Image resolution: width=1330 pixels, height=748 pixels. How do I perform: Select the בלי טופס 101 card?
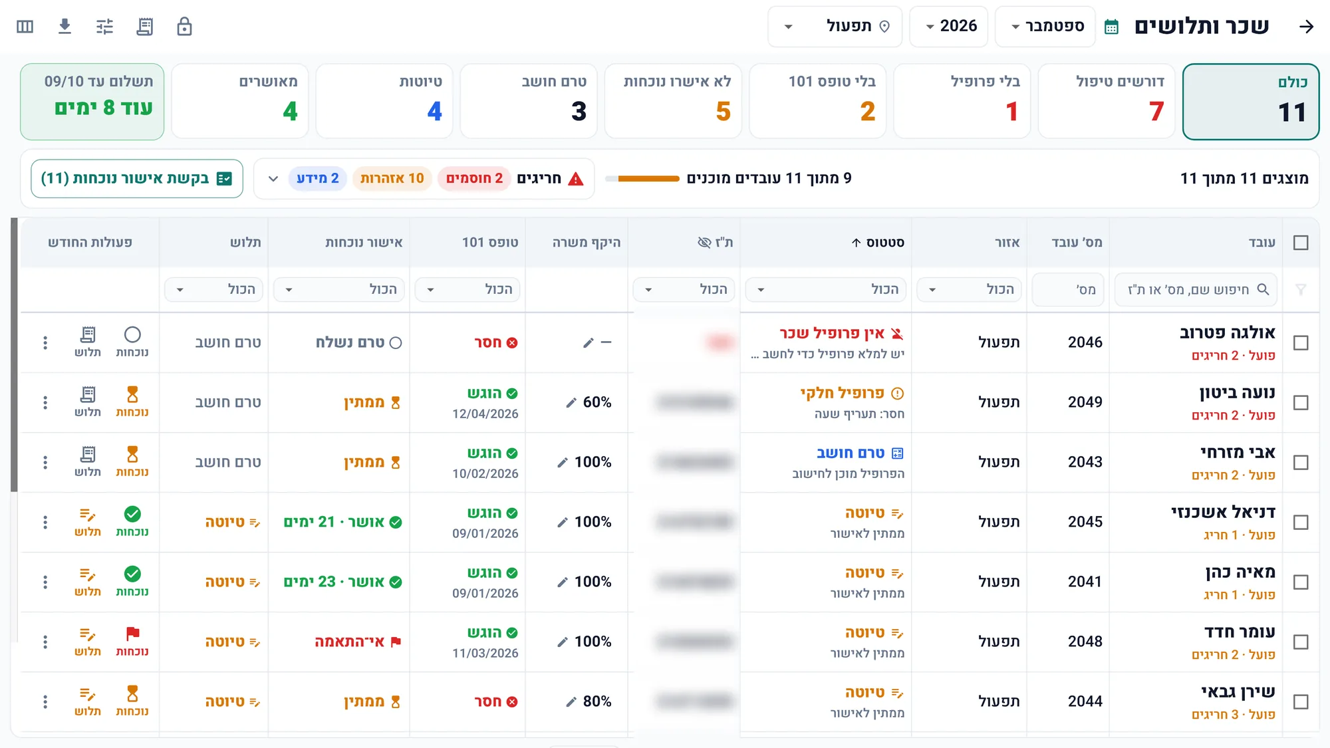coord(818,101)
